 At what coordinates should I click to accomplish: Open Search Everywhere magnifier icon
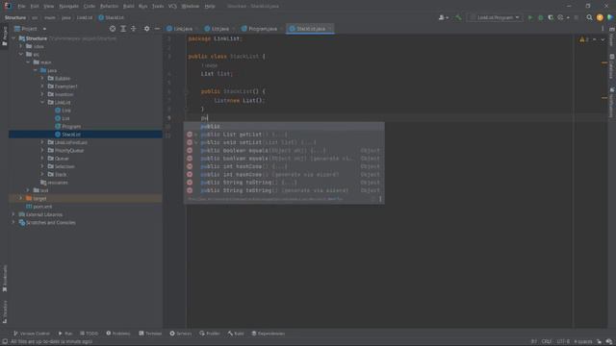coord(589,17)
